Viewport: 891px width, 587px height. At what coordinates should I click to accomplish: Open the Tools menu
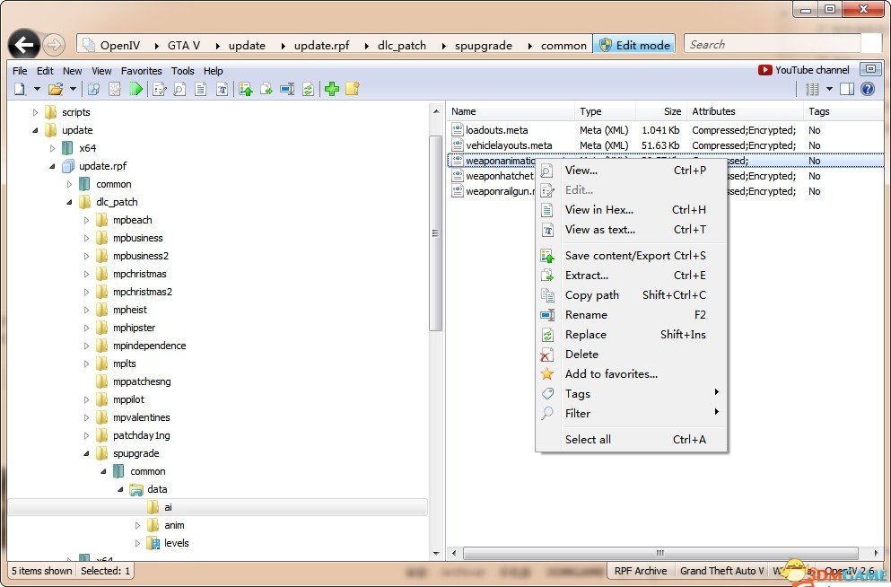(183, 71)
